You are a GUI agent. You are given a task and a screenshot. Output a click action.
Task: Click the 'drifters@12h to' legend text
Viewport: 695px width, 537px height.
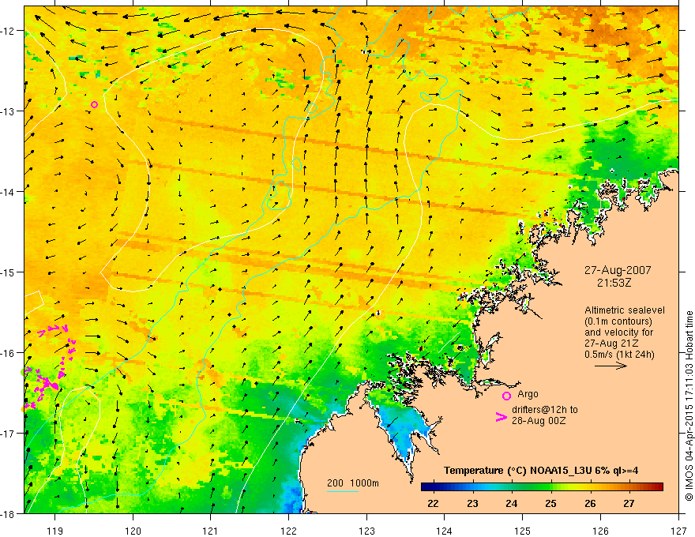545,410
